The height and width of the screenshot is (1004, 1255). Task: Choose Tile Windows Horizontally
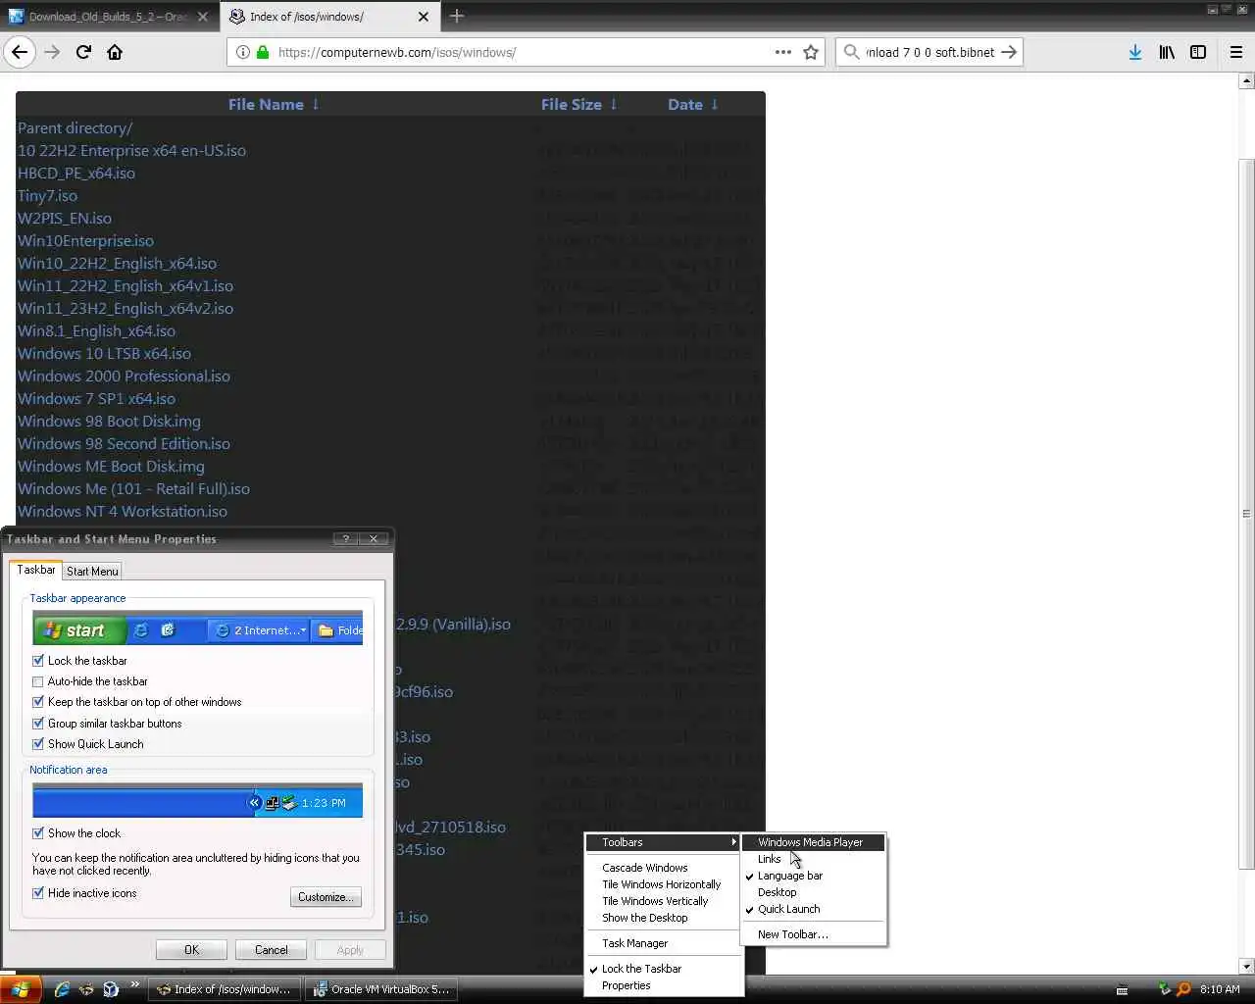tap(664, 884)
